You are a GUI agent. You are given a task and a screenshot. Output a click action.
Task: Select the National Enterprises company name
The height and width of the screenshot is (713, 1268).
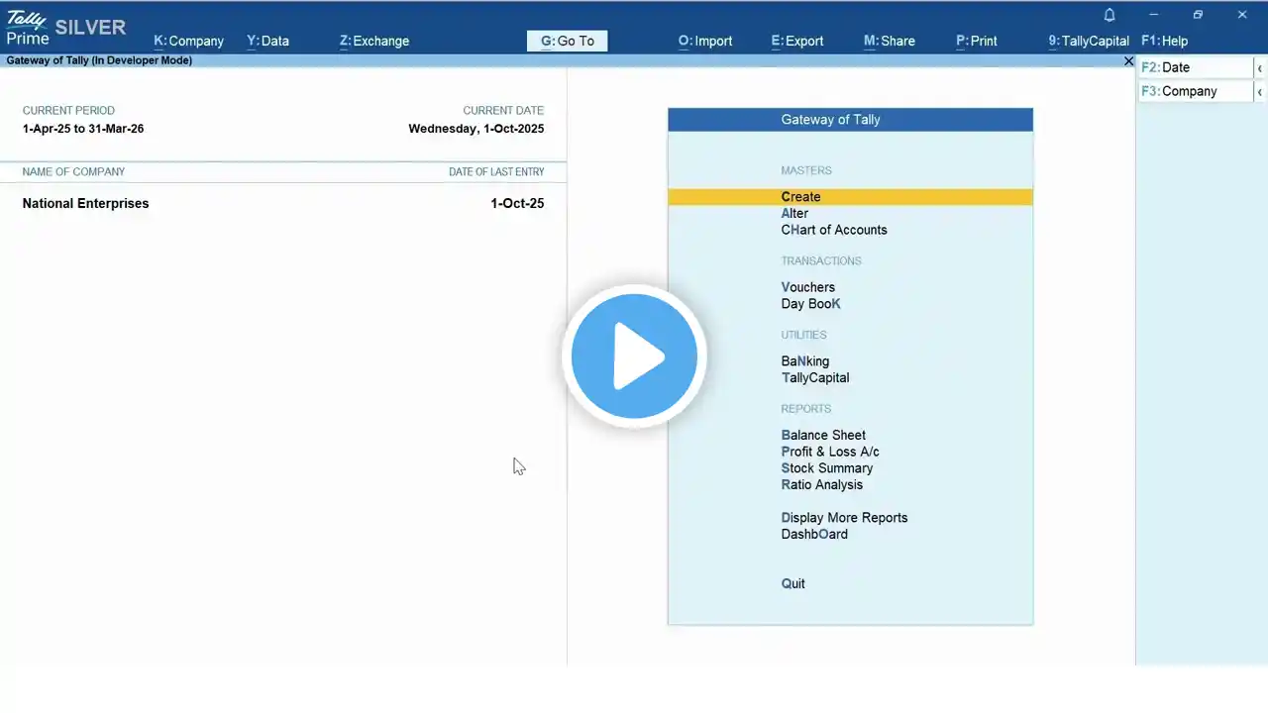85,203
